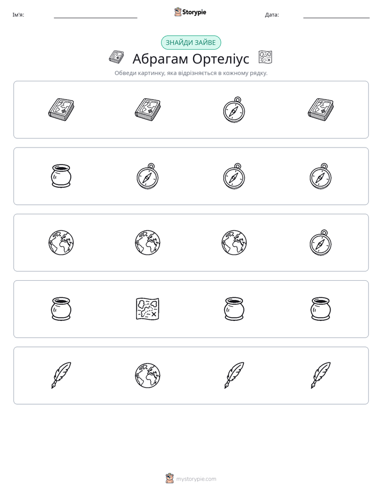The image size is (382, 494).
Task: Click the ЗНАЙДИ ЗАЙВЕ badge
Action: click(x=190, y=43)
